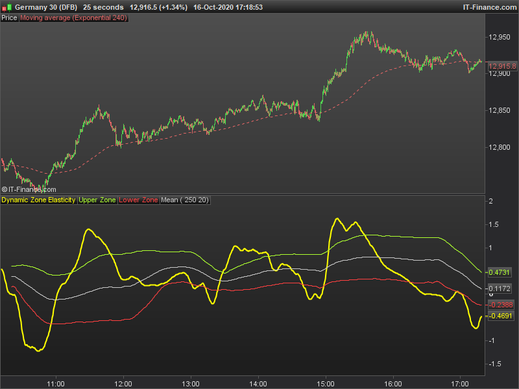This screenshot has width=519, height=389.
Task: Select the Upper Zone indicator label
Action: tap(97, 200)
